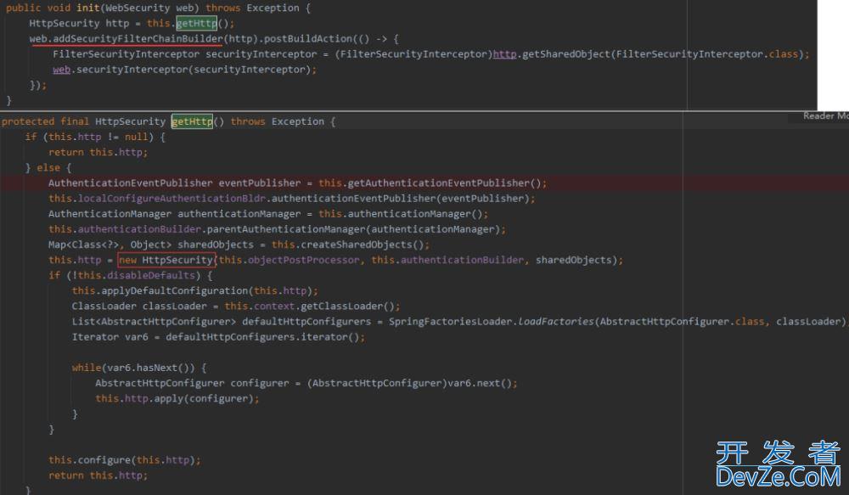Click the disableDefaults field in the if condition
Screen dimensions: 849x495
[x=150, y=276]
